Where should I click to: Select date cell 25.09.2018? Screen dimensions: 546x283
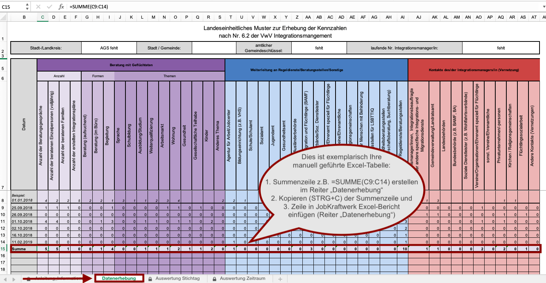(x=24, y=208)
